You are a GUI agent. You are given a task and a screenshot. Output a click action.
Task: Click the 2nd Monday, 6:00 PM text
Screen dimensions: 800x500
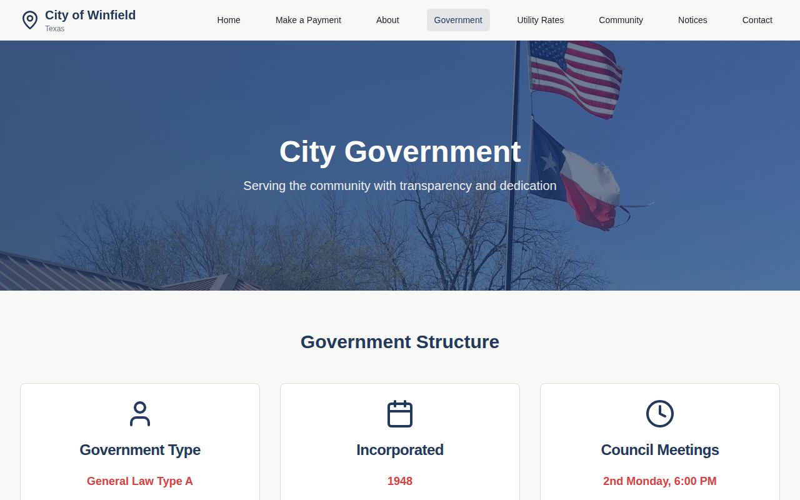[660, 481]
